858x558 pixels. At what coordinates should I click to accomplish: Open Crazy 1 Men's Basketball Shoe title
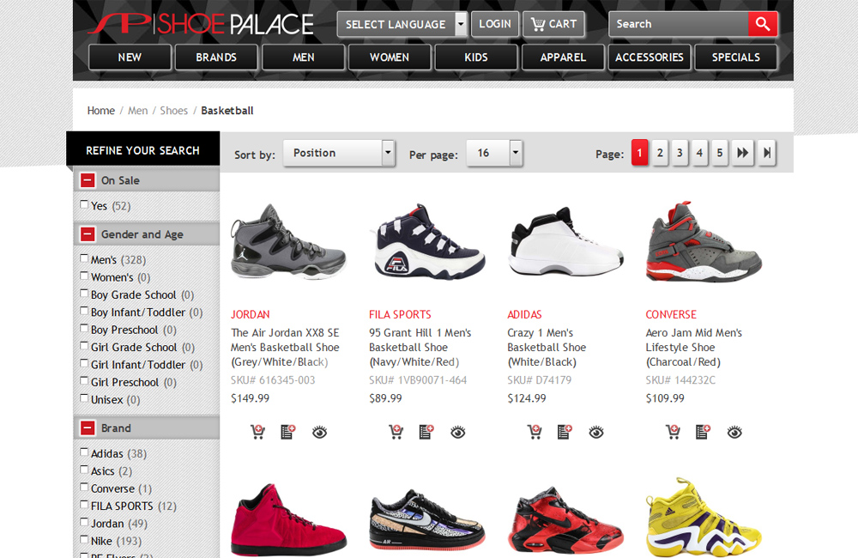tap(547, 347)
